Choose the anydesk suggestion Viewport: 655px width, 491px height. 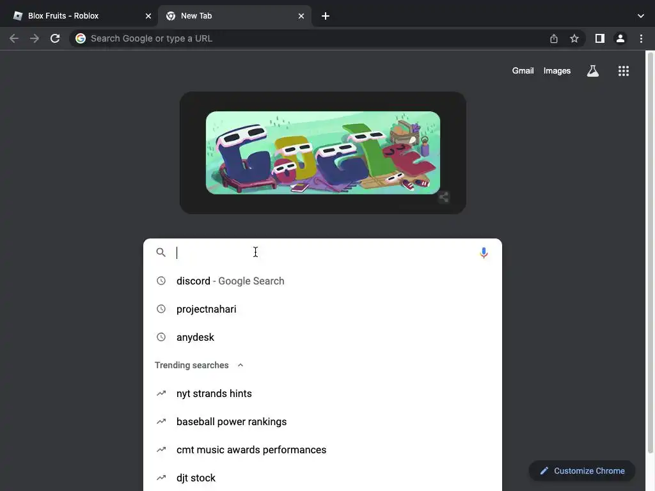[x=322, y=337]
